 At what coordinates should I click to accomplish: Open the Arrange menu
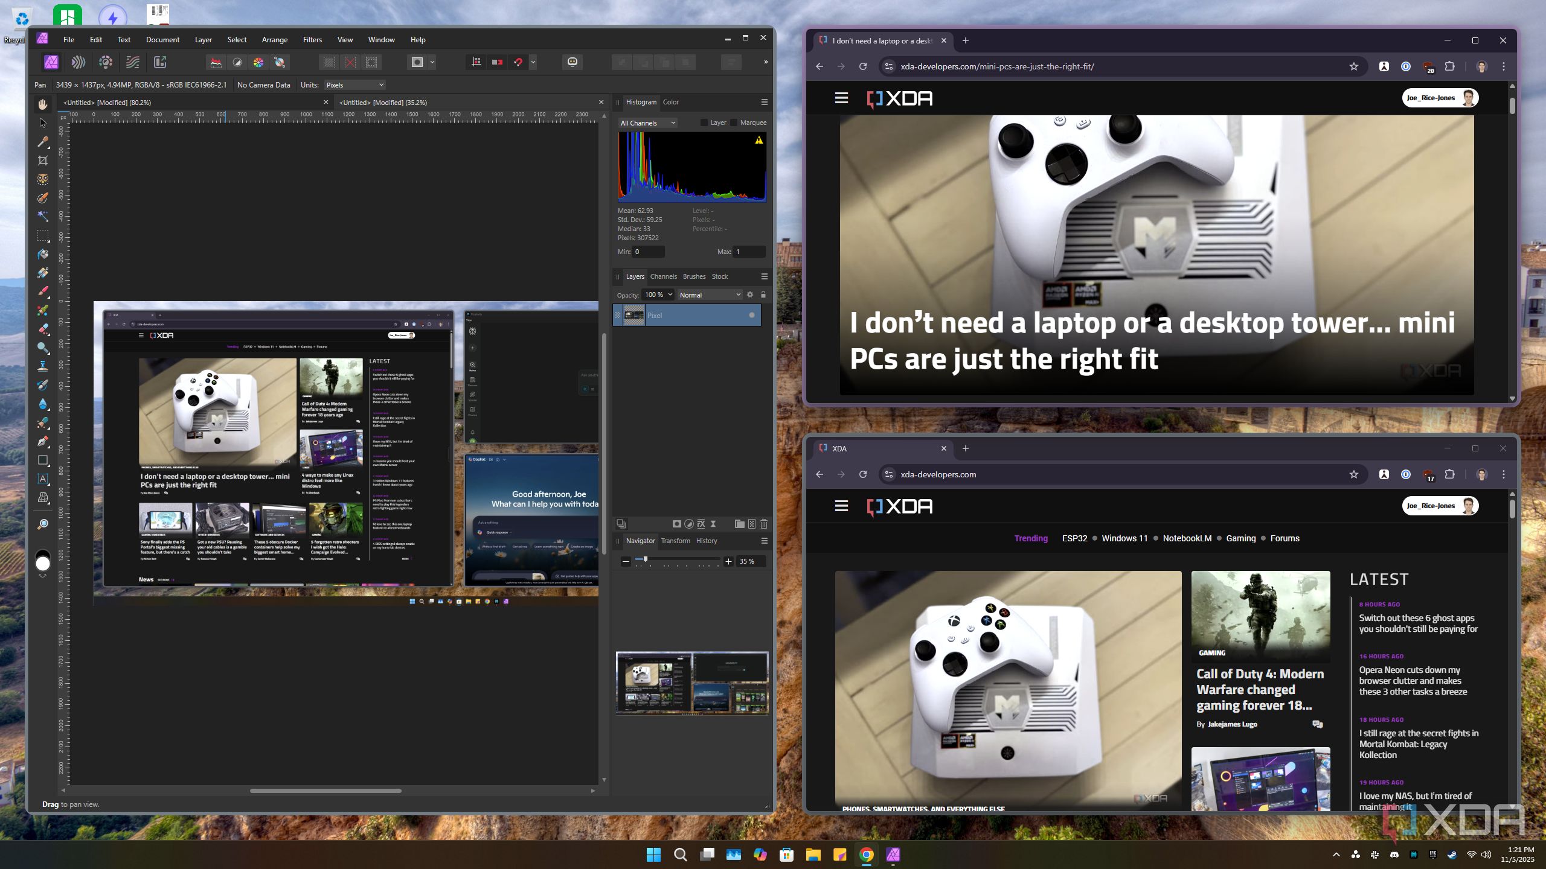click(x=275, y=40)
